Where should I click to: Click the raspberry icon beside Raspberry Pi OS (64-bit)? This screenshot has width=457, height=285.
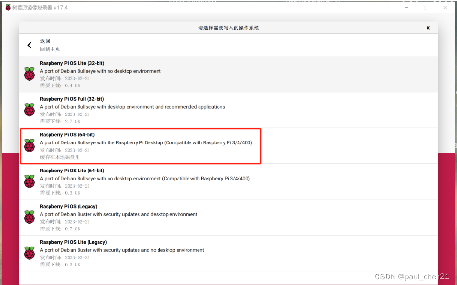click(x=29, y=146)
